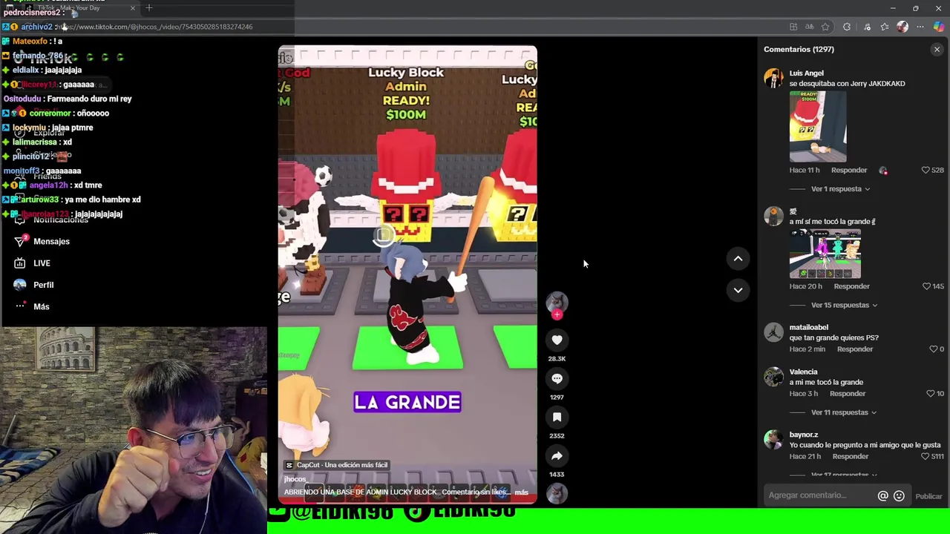Open Perfil in TikTok sidebar
The height and width of the screenshot is (534, 950).
point(35,285)
